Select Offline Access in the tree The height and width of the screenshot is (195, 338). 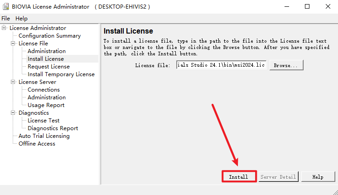(x=37, y=144)
